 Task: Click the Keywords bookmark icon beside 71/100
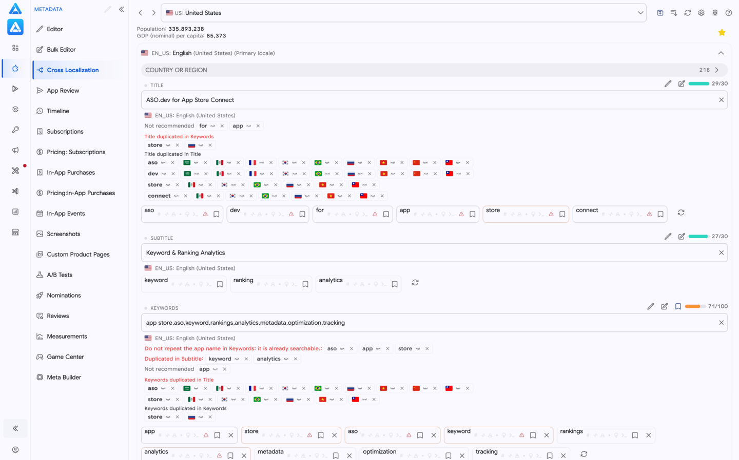tap(678, 306)
